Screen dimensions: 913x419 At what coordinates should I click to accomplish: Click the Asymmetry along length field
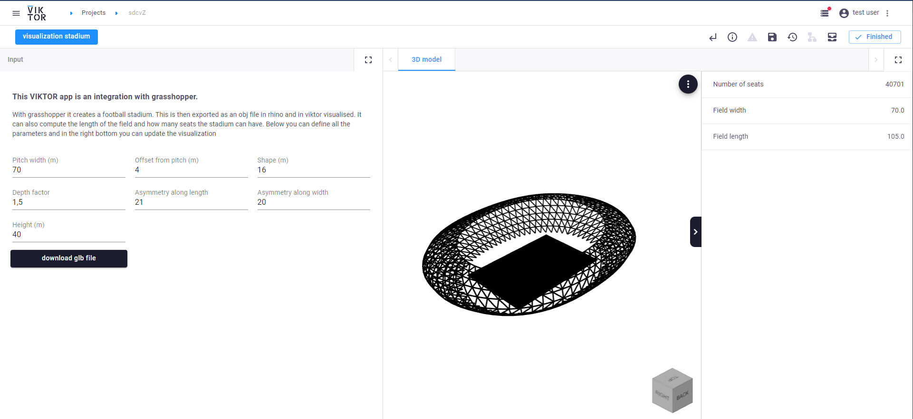point(192,202)
